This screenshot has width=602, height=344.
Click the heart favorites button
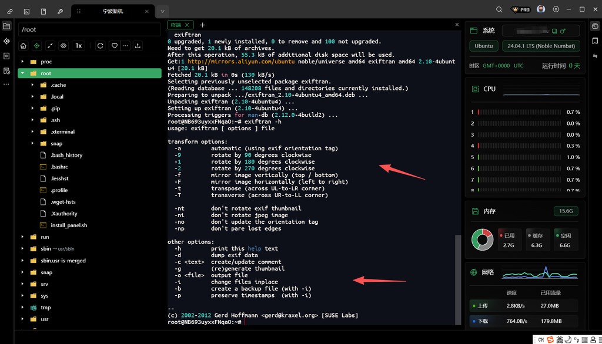[115, 46]
